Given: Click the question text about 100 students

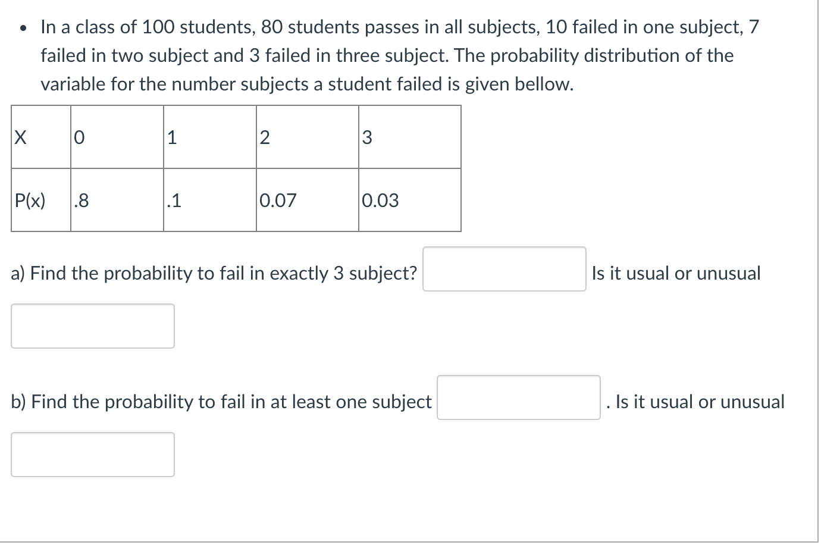Looking at the screenshot, I should pyautogui.click(x=387, y=55).
